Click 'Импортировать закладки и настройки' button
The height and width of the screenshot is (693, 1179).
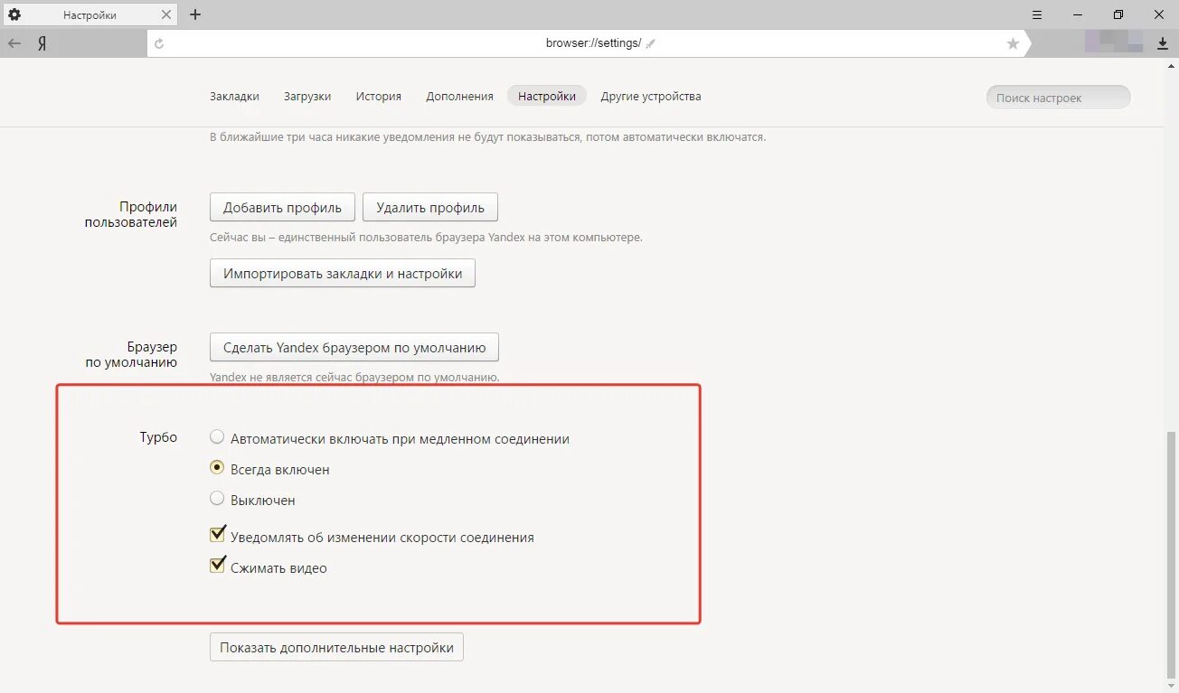click(x=343, y=273)
